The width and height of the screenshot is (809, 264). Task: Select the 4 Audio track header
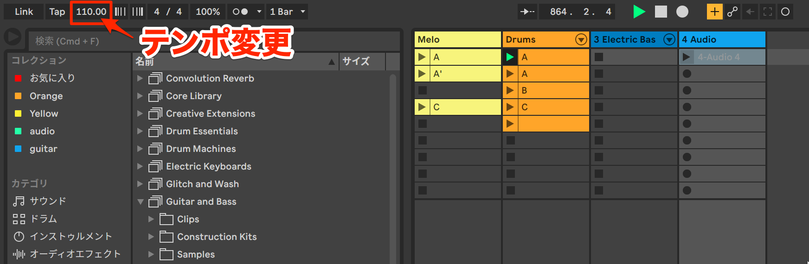[x=722, y=39]
